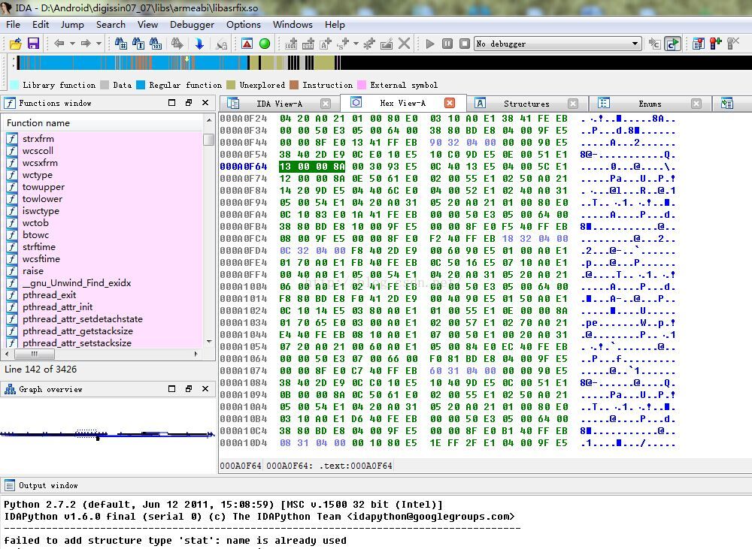Close the Hex View-A tab
This screenshot has height=549, width=752.
(450, 103)
